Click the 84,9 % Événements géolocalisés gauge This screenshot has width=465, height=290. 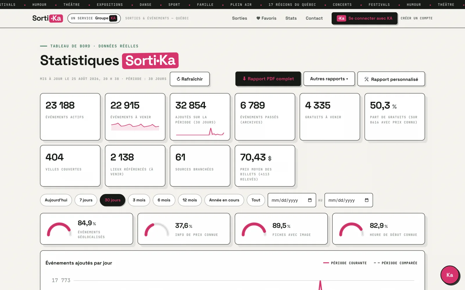click(x=87, y=229)
